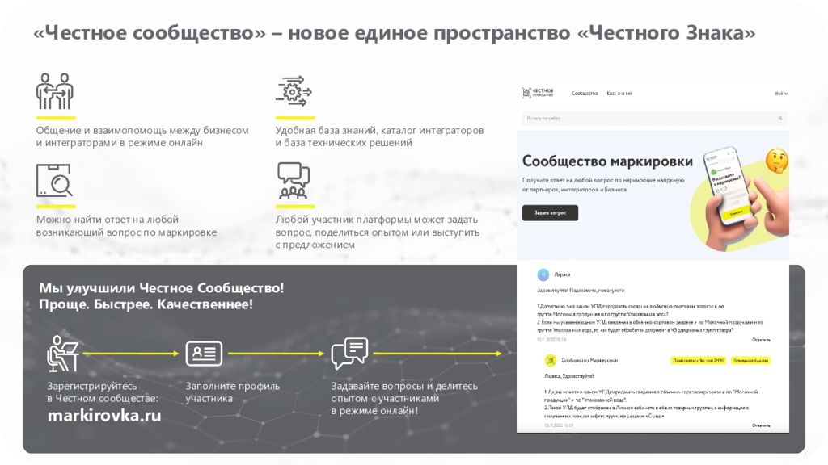Click the 'Любой участник платформы может задать' text
The width and height of the screenshot is (828, 465).
376,220
